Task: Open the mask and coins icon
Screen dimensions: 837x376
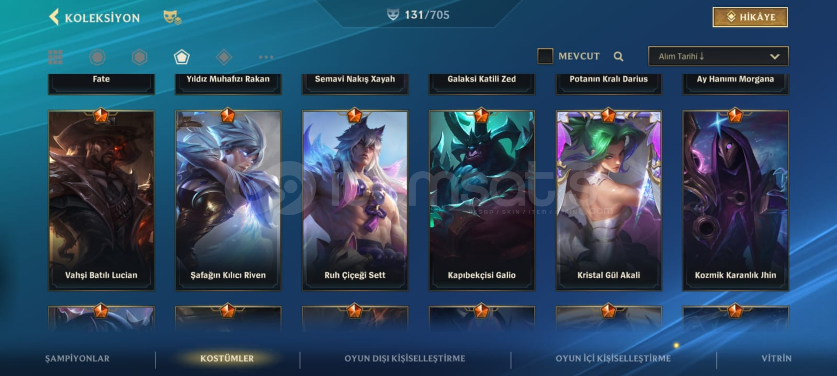Action: pyautogui.click(x=172, y=17)
